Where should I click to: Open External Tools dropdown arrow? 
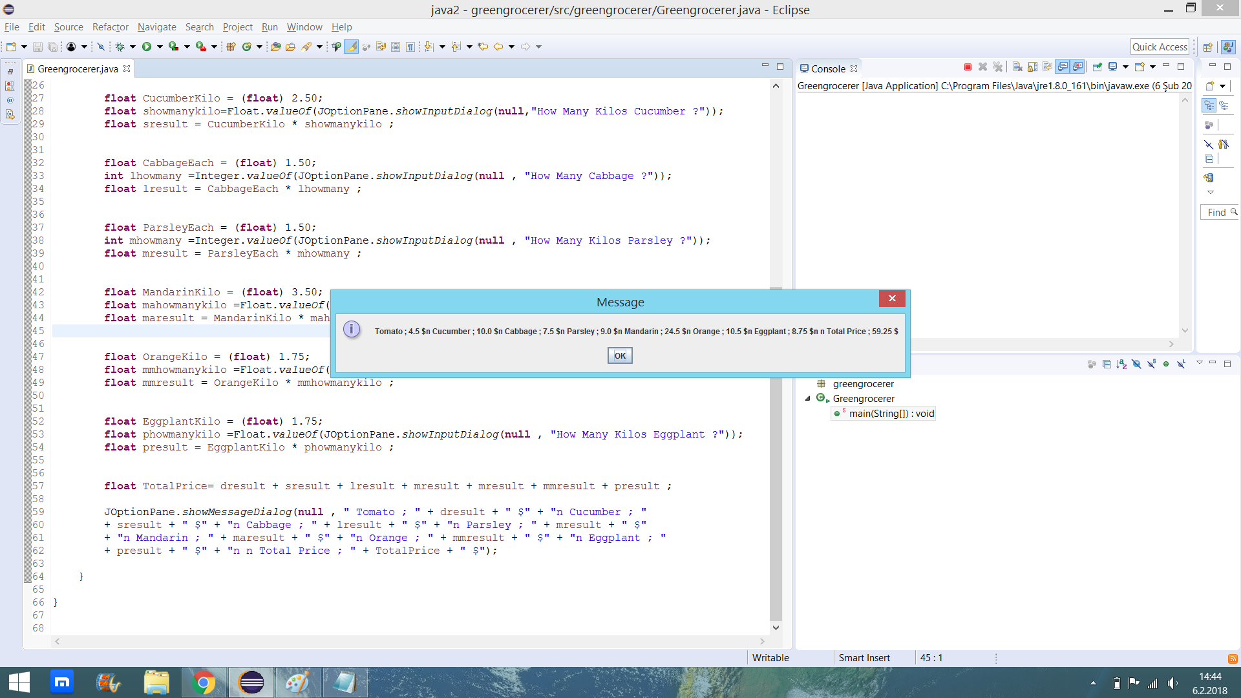214,47
